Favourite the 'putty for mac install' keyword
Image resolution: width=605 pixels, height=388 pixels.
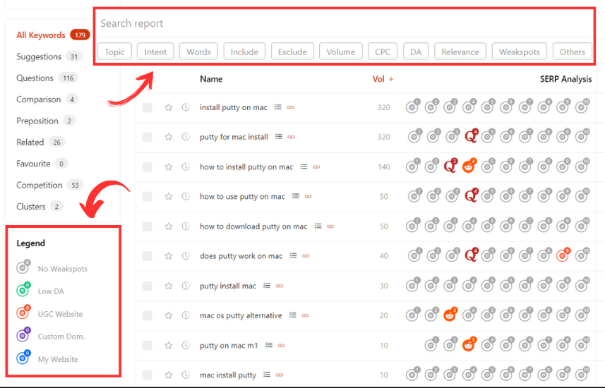[x=169, y=137]
